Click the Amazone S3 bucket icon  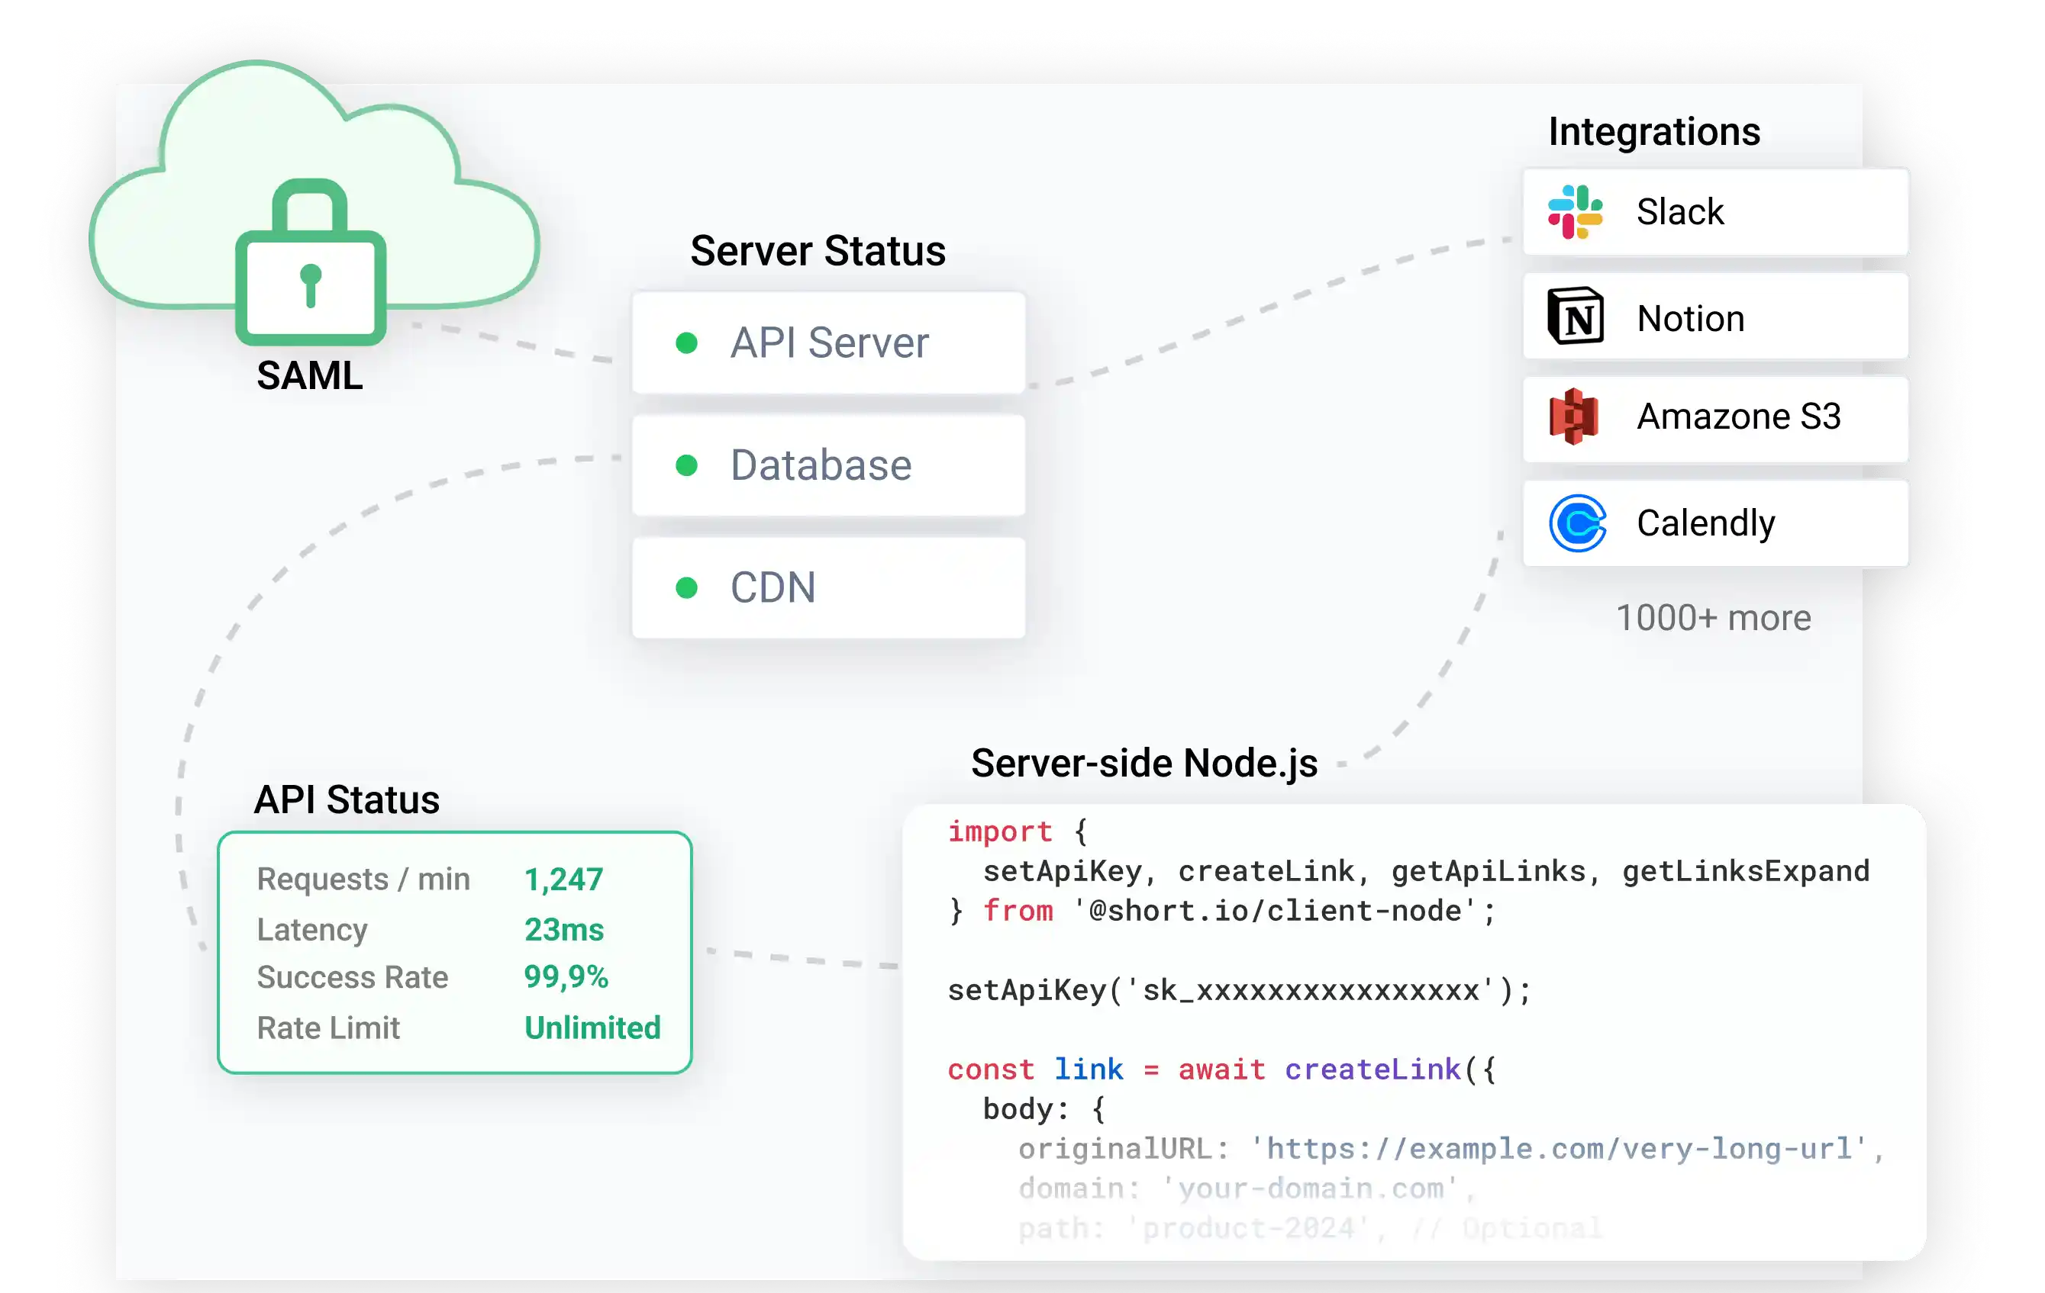click(1576, 417)
